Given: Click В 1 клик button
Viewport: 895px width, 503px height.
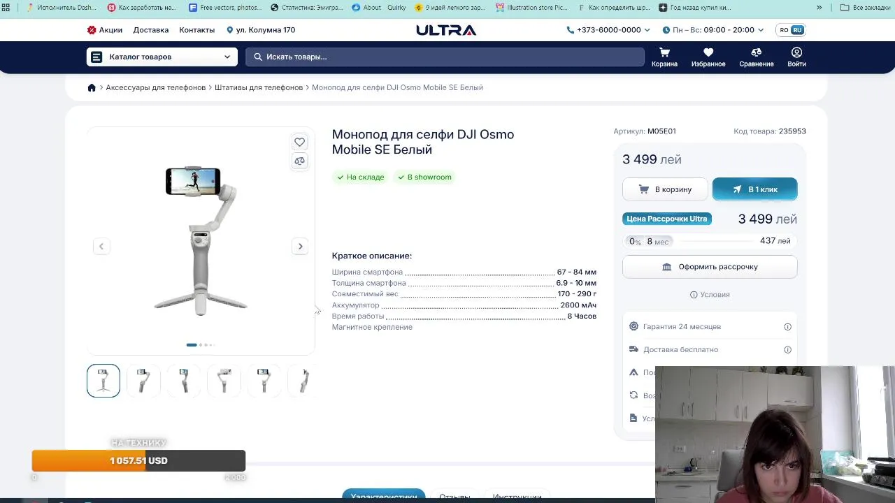Looking at the screenshot, I should point(754,189).
